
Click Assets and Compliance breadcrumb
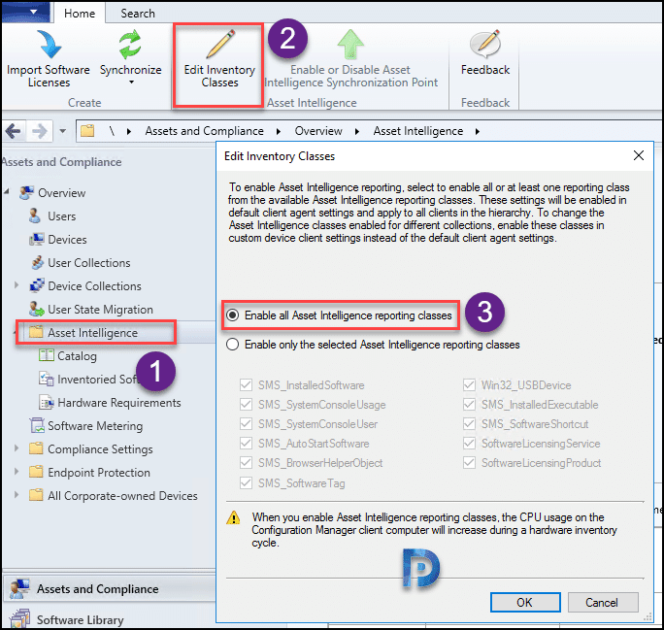[204, 131]
